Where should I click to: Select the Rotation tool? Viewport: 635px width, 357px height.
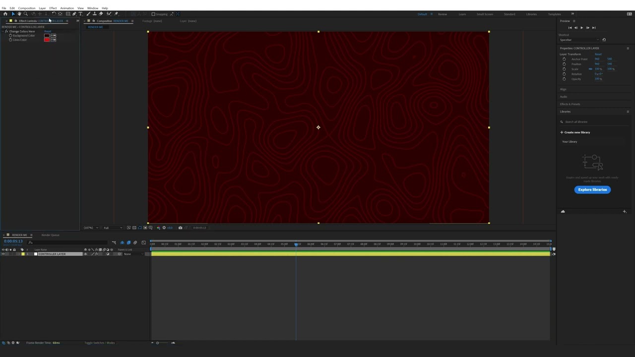(54, 14)
